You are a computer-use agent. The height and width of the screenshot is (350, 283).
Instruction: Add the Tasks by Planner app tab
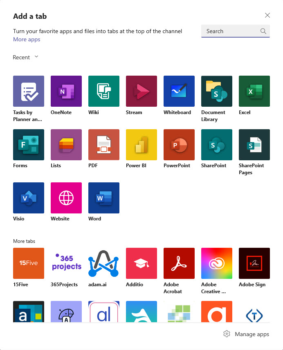coord(29,91)
